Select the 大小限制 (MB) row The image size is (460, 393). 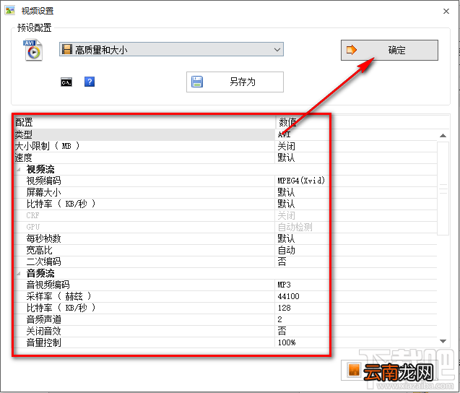pyautogui.click(x=225, y=146)
